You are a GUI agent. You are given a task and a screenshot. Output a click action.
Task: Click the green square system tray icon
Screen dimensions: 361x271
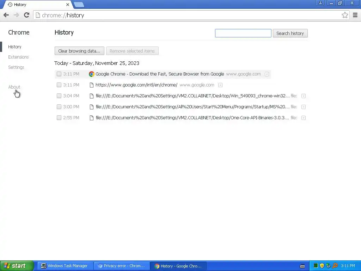click(x=316, y=266)
